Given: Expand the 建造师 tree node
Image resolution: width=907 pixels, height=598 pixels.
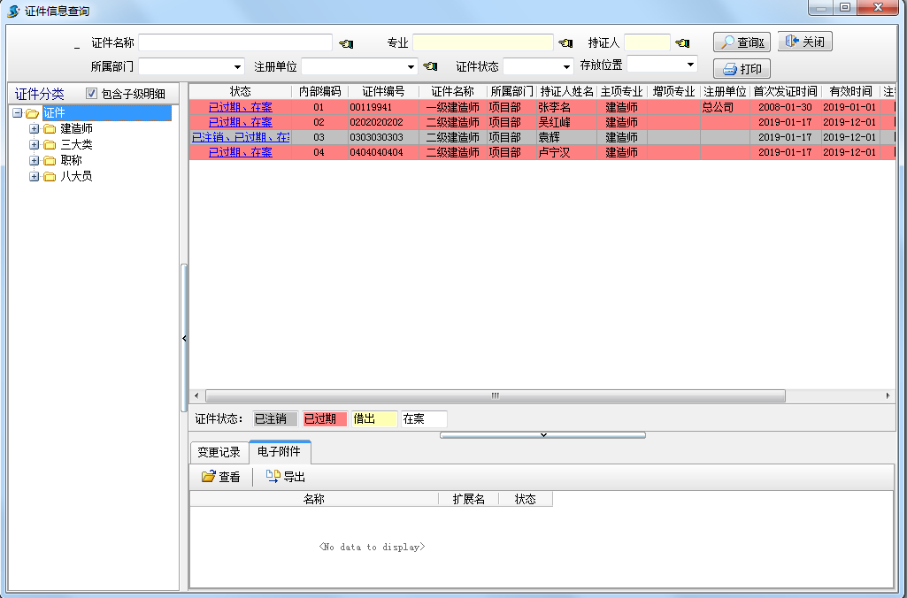Looking at the screenshot, I should [35, 129].
